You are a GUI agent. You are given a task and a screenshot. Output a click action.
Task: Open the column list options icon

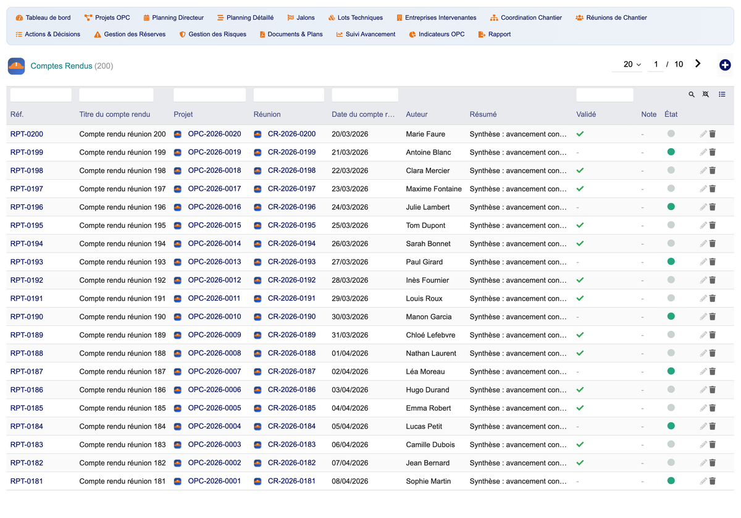coord(722,94)
